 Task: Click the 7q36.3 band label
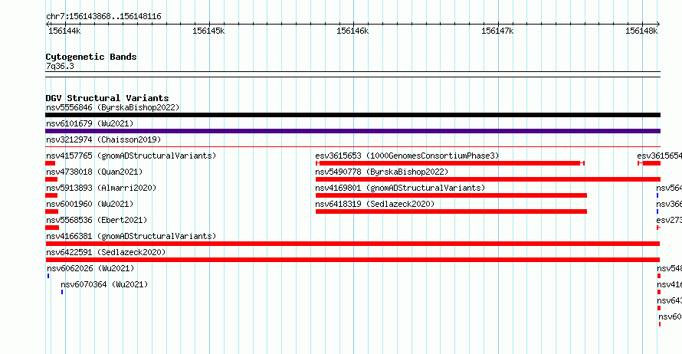pos(60,66)
